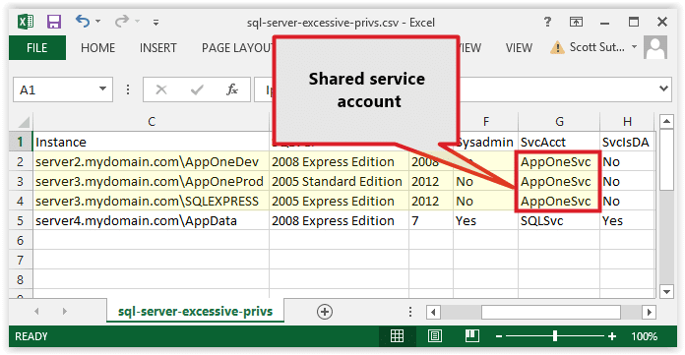This screenshot has height=355, width=685.
Task: Click the zoom slider handle
Action: [555, 335]
